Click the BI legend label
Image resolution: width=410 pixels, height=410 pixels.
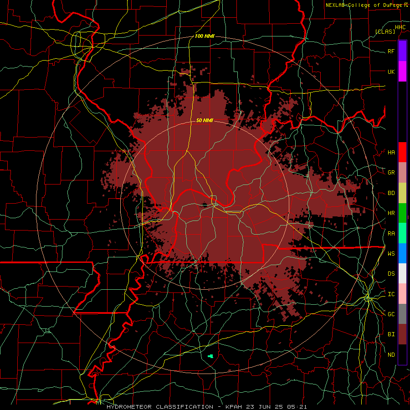tap(391, 334)
